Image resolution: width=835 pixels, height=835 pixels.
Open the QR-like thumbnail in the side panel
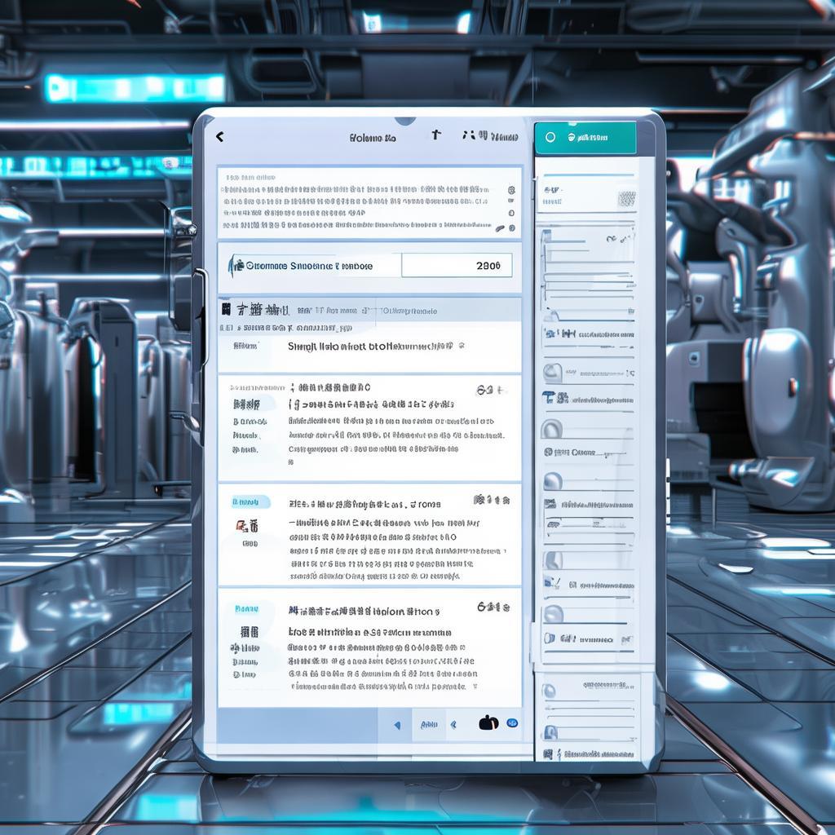pyautogui.click(x=626, y=199)
